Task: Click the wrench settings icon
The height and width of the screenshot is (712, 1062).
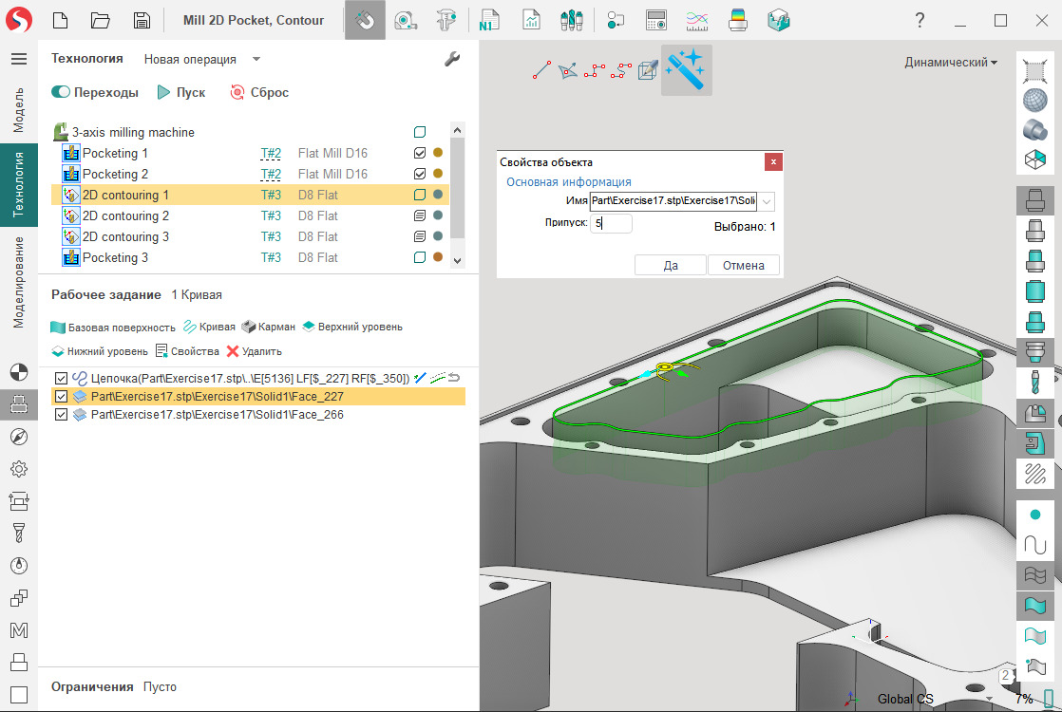Action: 452,59
